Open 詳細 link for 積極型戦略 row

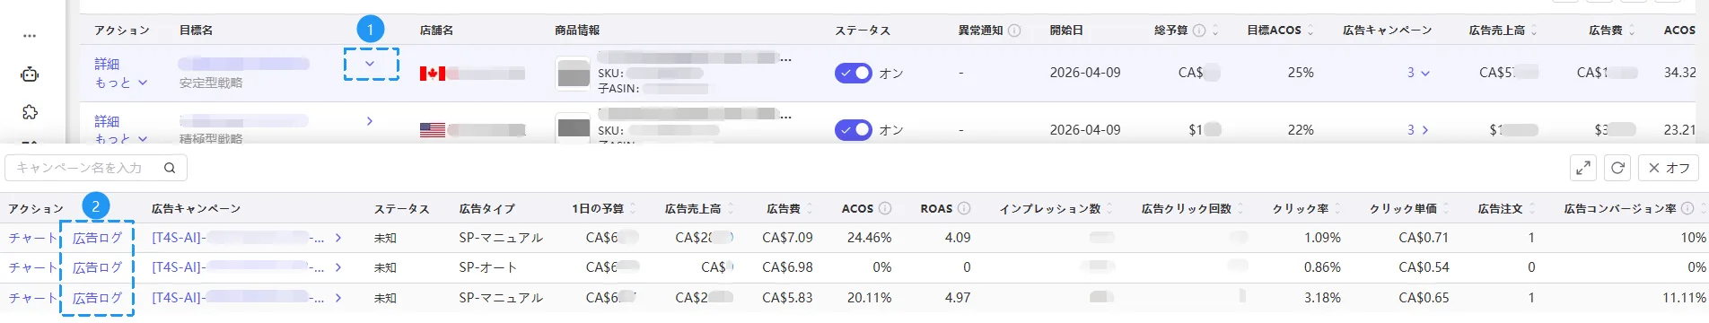(x=107, y=121)
